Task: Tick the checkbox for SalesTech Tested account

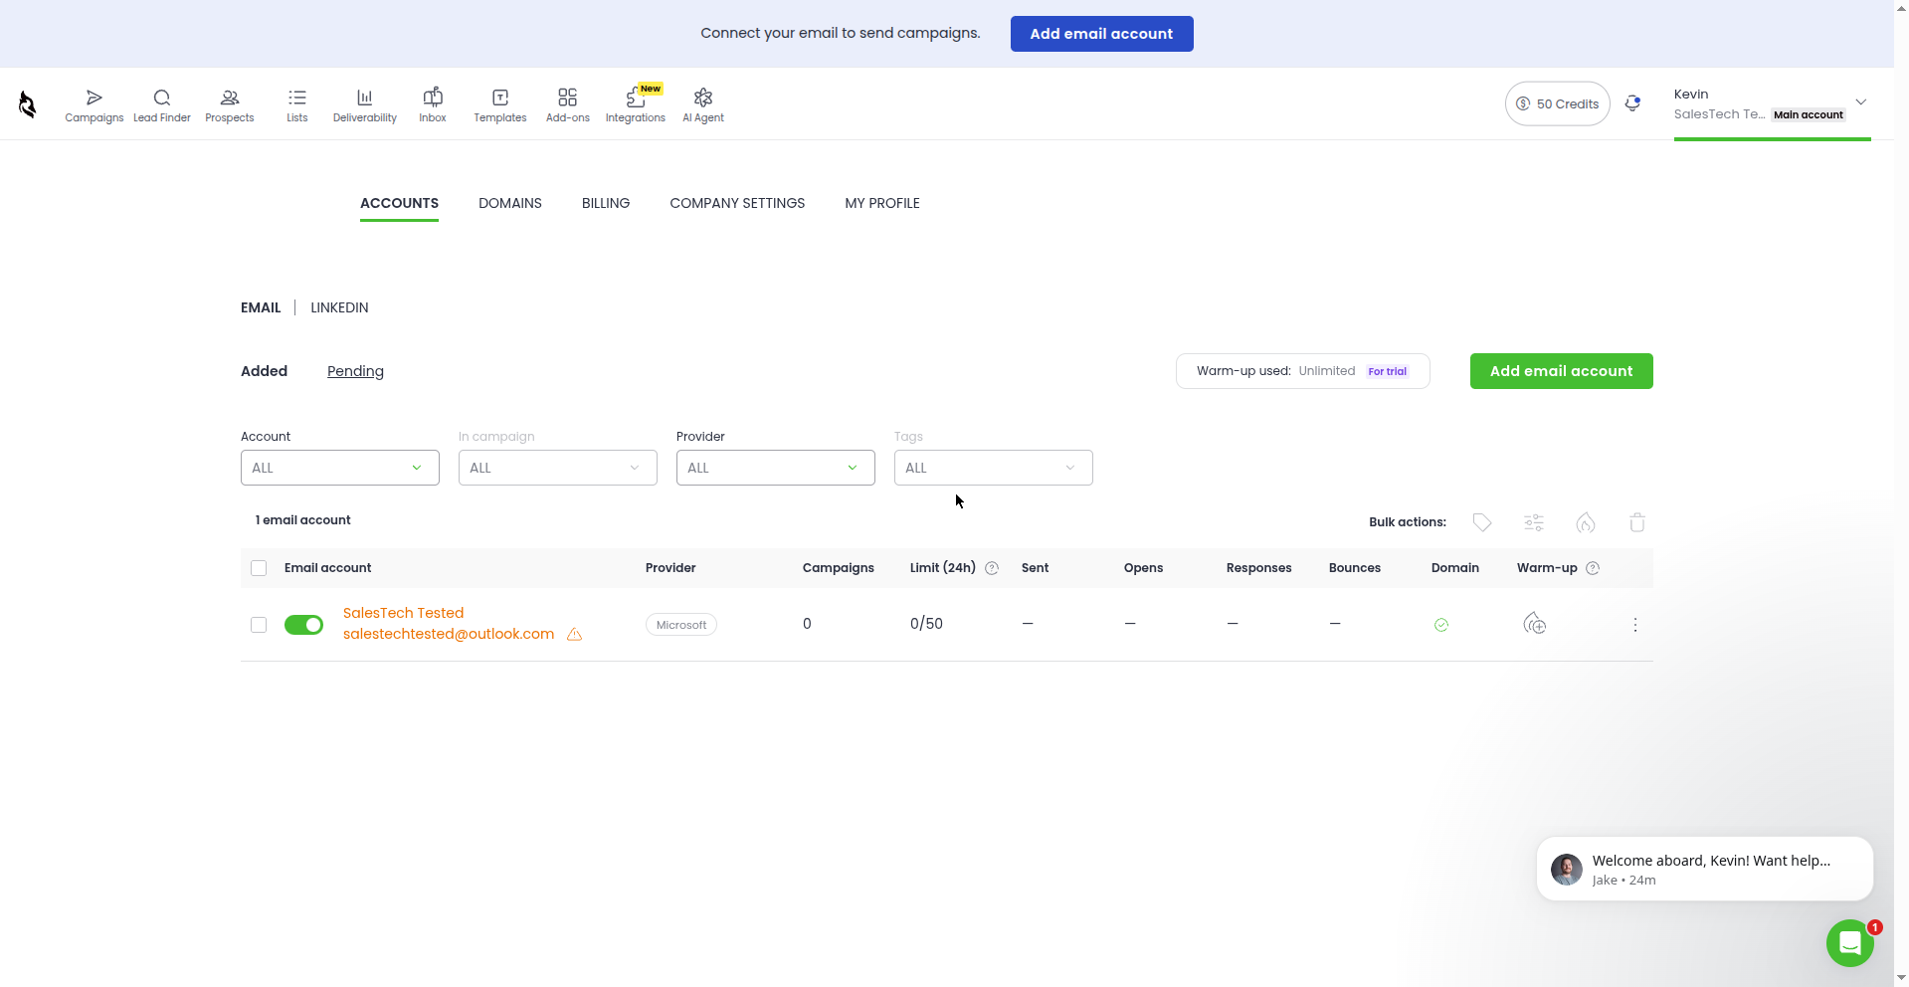Action: (x=259, y=625)
